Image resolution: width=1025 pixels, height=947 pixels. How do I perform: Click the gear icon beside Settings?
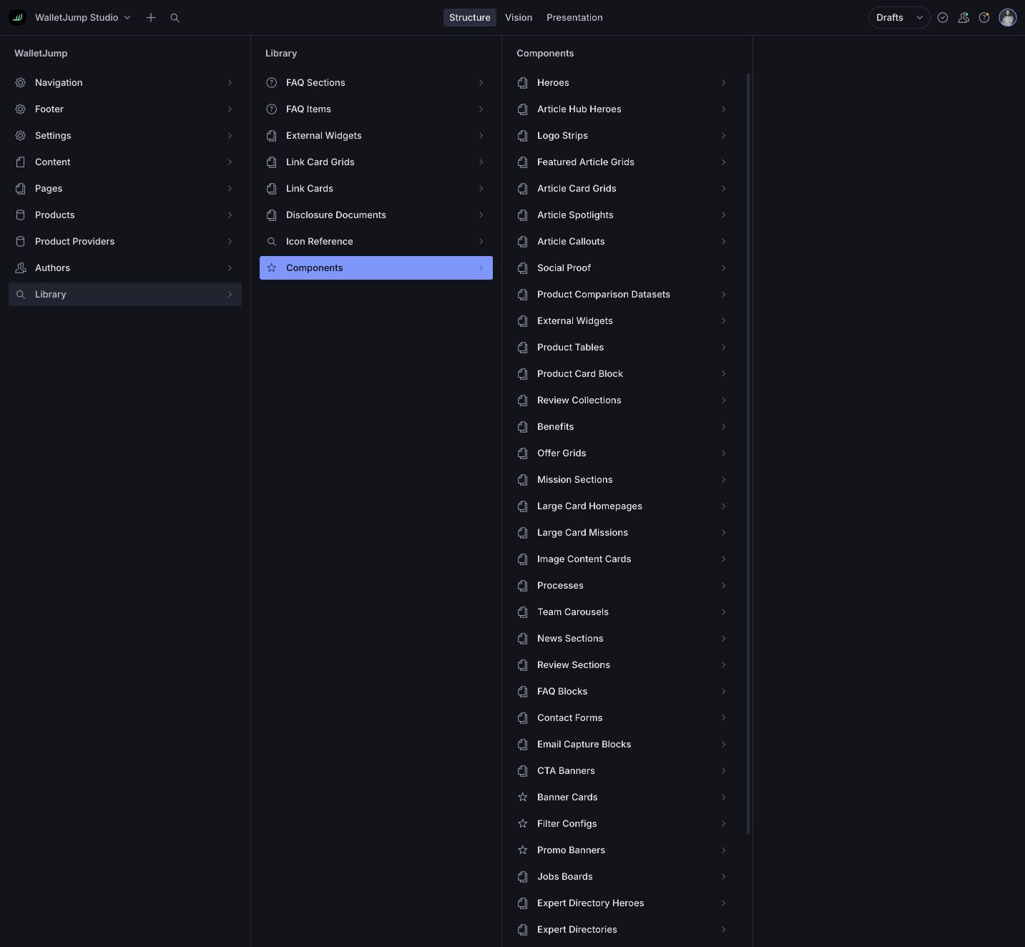tap(21, 135)
